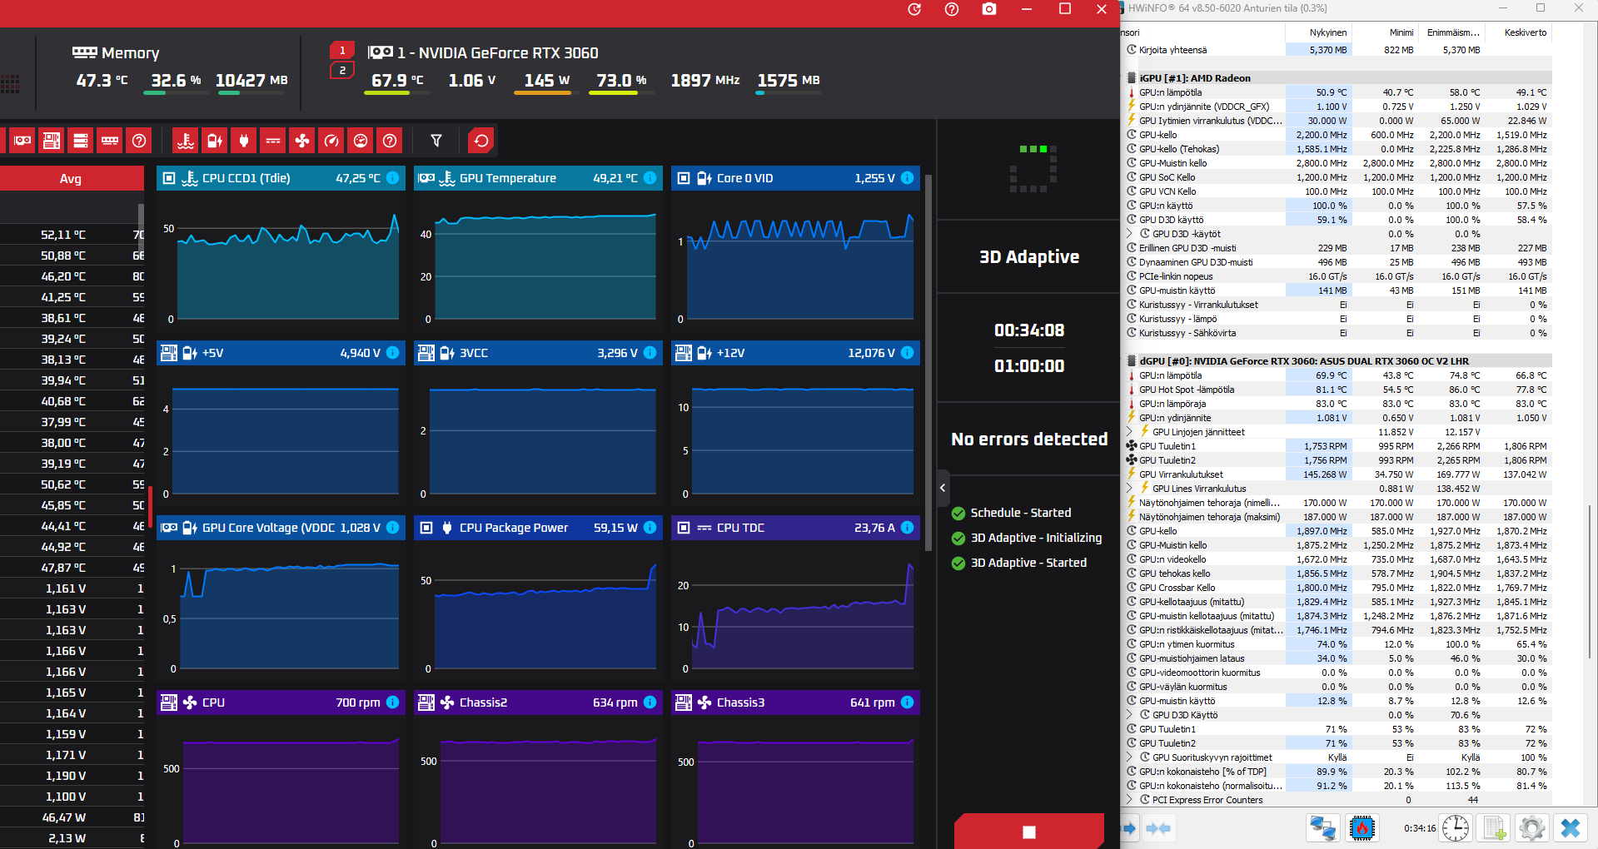Expand GPU Lines Virrankulutus in HWiNFO
This screenshot has height=849, width=1598.
click(x=1130, y=489)
